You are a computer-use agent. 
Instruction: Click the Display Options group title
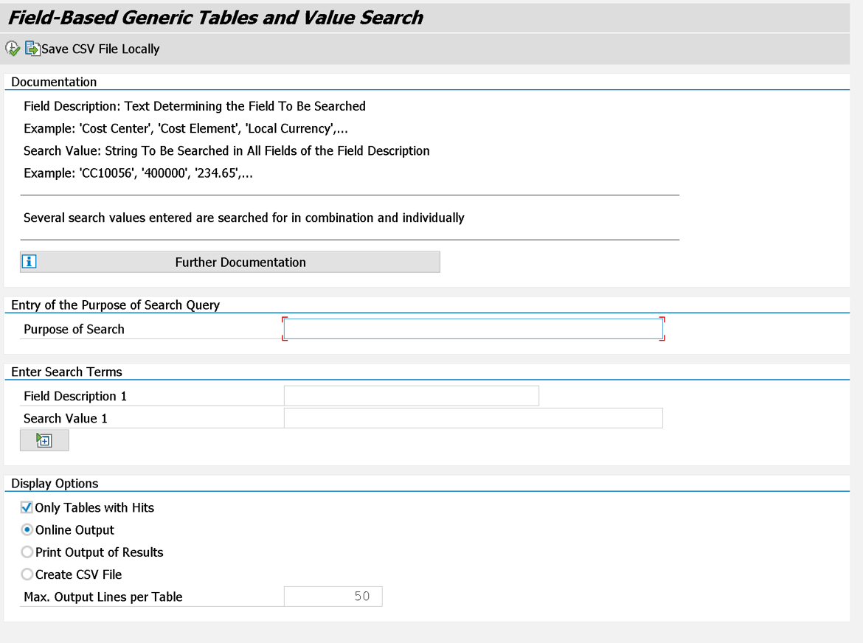[x=55, y=483]
